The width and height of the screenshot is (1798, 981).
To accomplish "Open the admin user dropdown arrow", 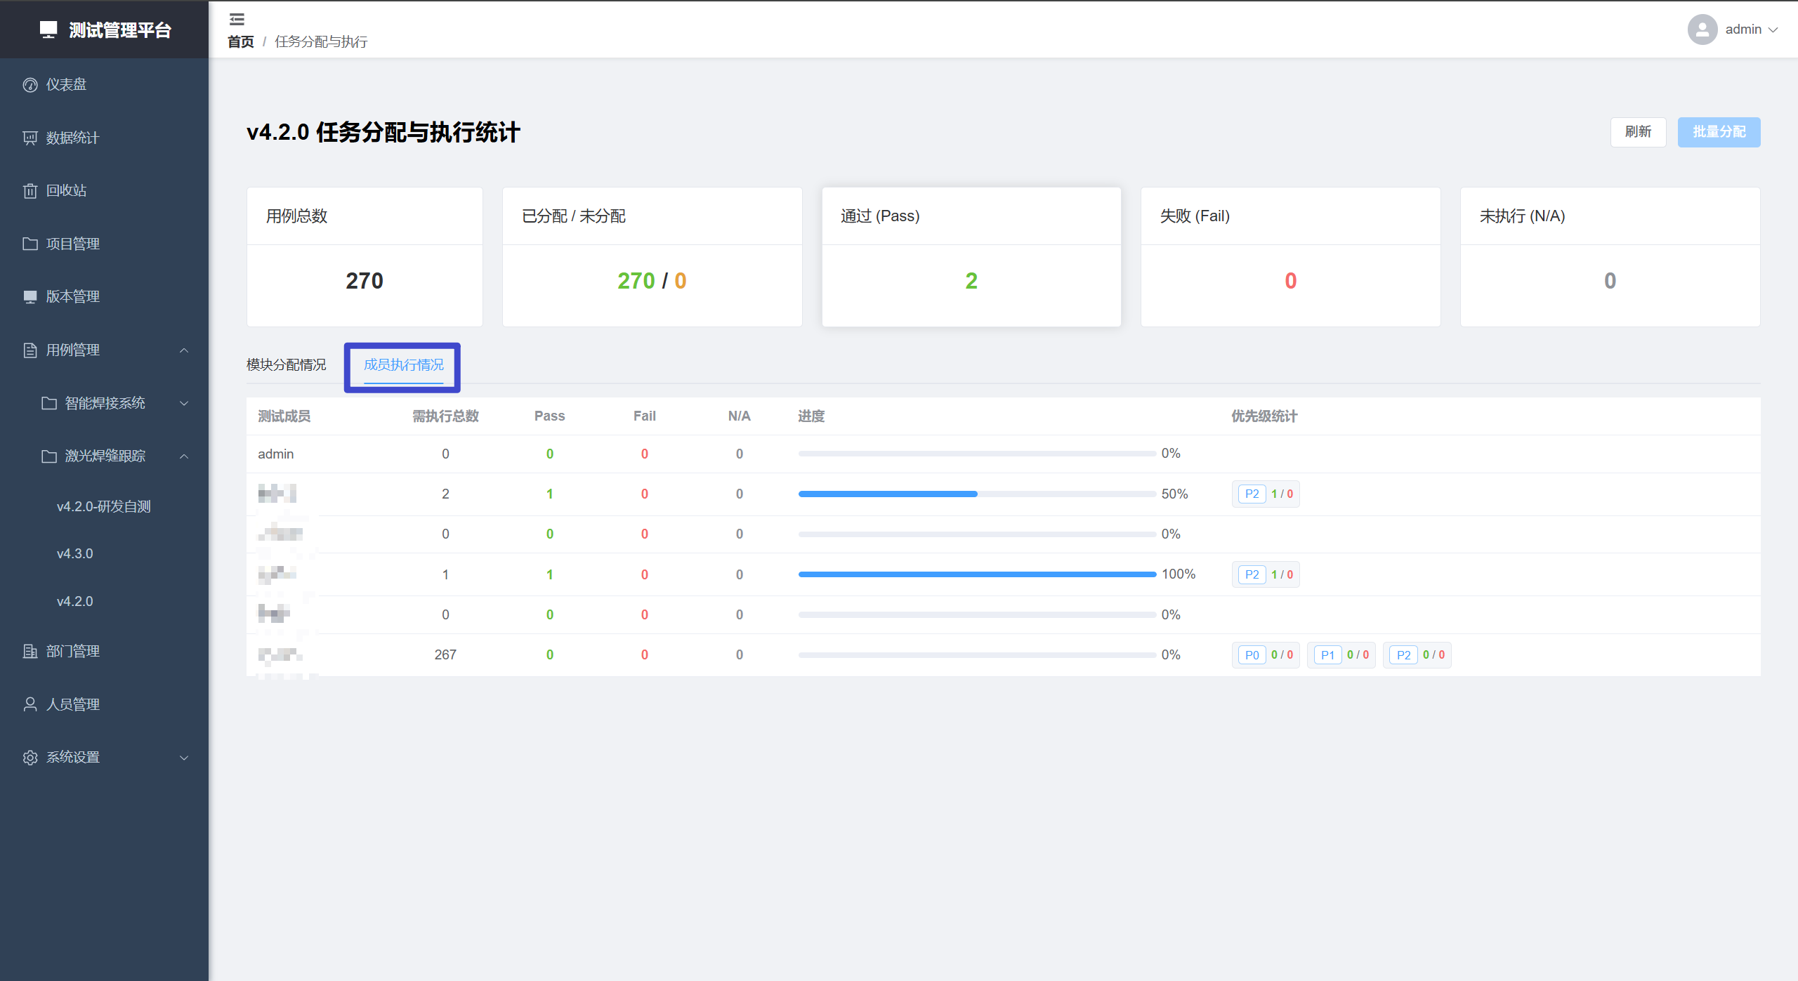I will pyautogui.click(x=1773, y=29).
